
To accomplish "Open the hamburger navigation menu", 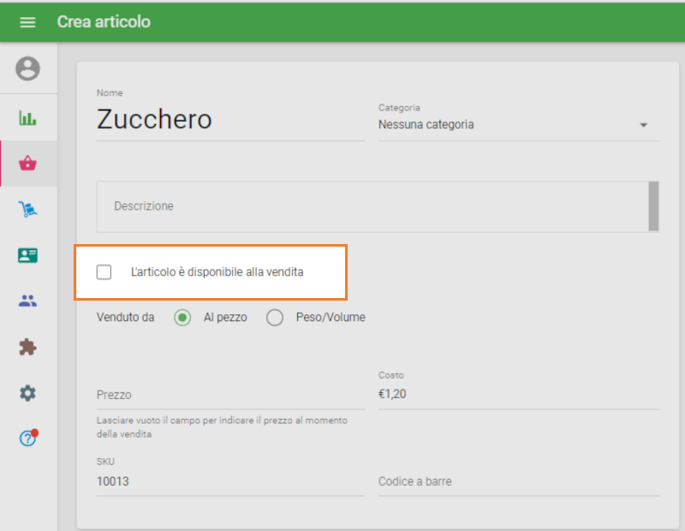I will (x=27, y=21).
